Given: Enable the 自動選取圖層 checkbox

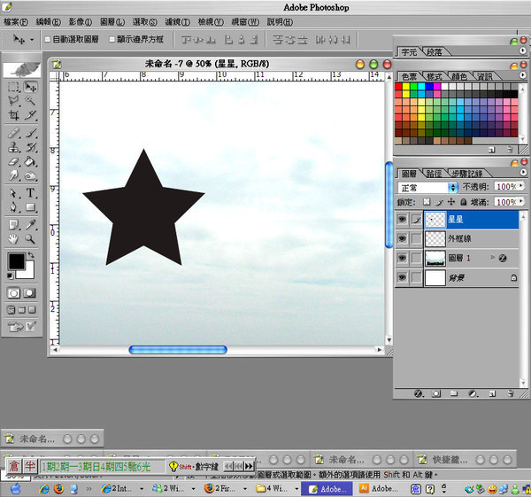Looking at the screenshot, I should (x=48, y=40).
